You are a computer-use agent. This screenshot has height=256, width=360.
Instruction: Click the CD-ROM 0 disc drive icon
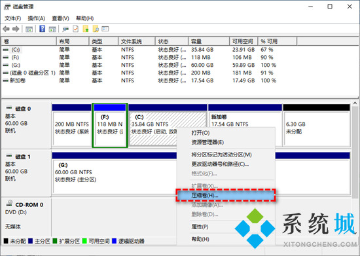[9, 203]
